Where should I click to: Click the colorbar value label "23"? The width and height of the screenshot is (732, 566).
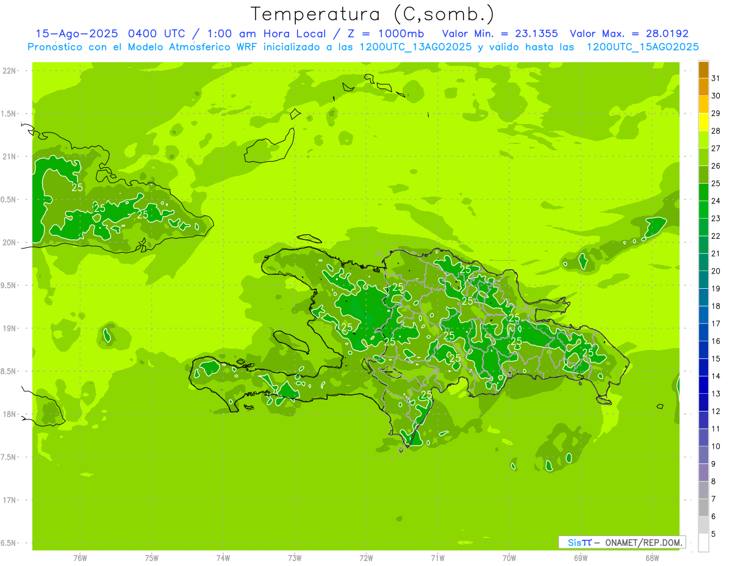coord(716,218)
